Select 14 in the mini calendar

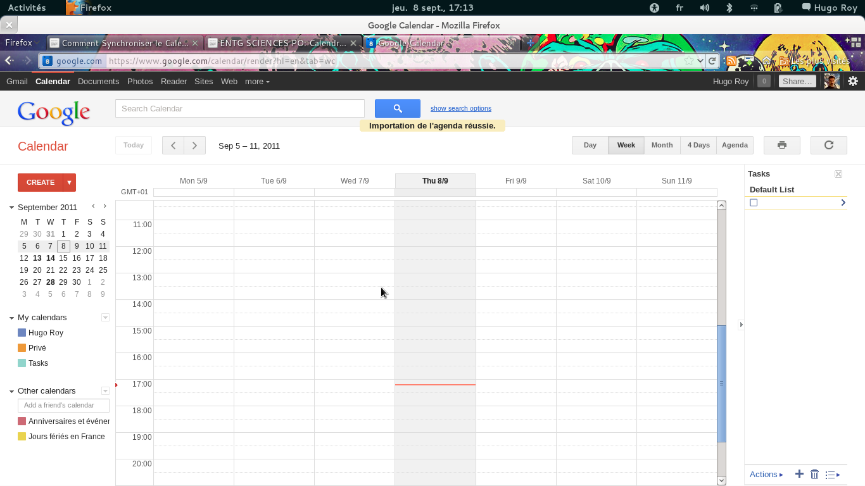click(x=50, y=258)
